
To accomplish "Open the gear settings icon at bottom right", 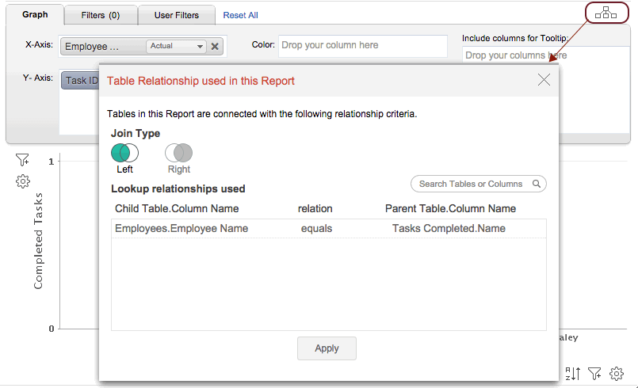I will pos(617,372).
